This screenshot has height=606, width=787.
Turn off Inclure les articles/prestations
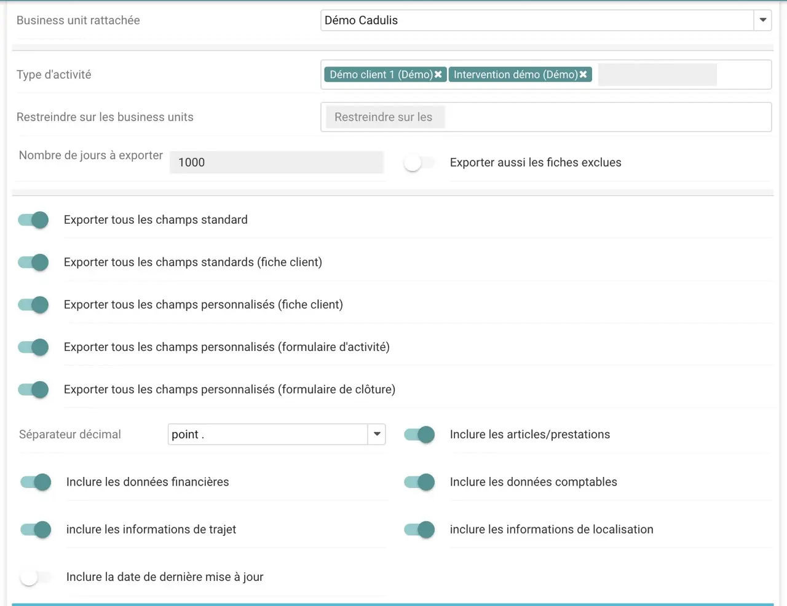coord(419,435)
